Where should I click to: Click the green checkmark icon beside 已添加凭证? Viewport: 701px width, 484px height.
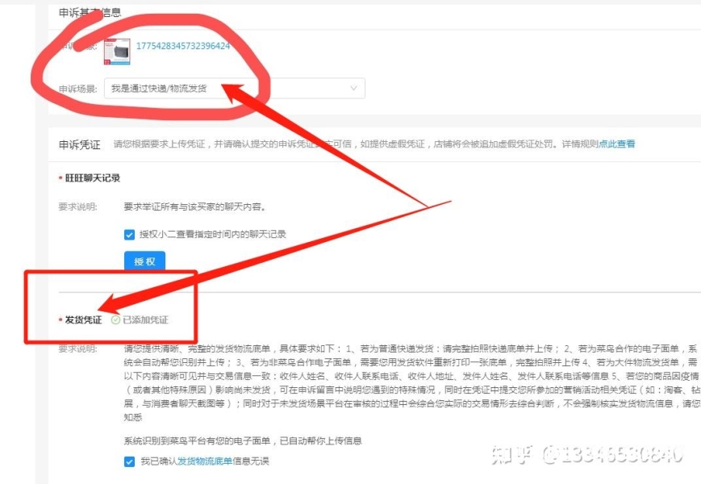click(x=115, y=319)
